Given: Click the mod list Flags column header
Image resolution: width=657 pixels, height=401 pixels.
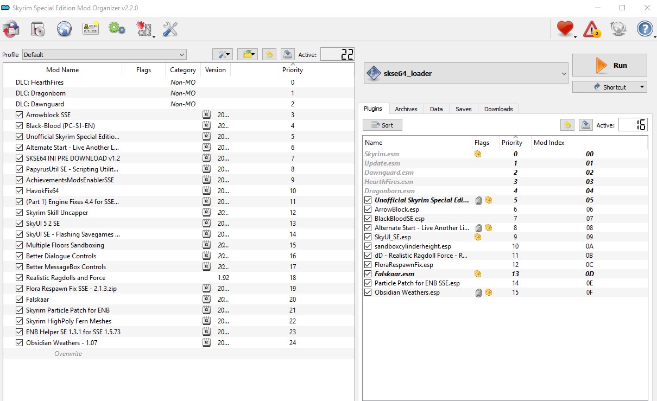Looking at the screenshot, I should pyautogui.click(x=143, y=69).
